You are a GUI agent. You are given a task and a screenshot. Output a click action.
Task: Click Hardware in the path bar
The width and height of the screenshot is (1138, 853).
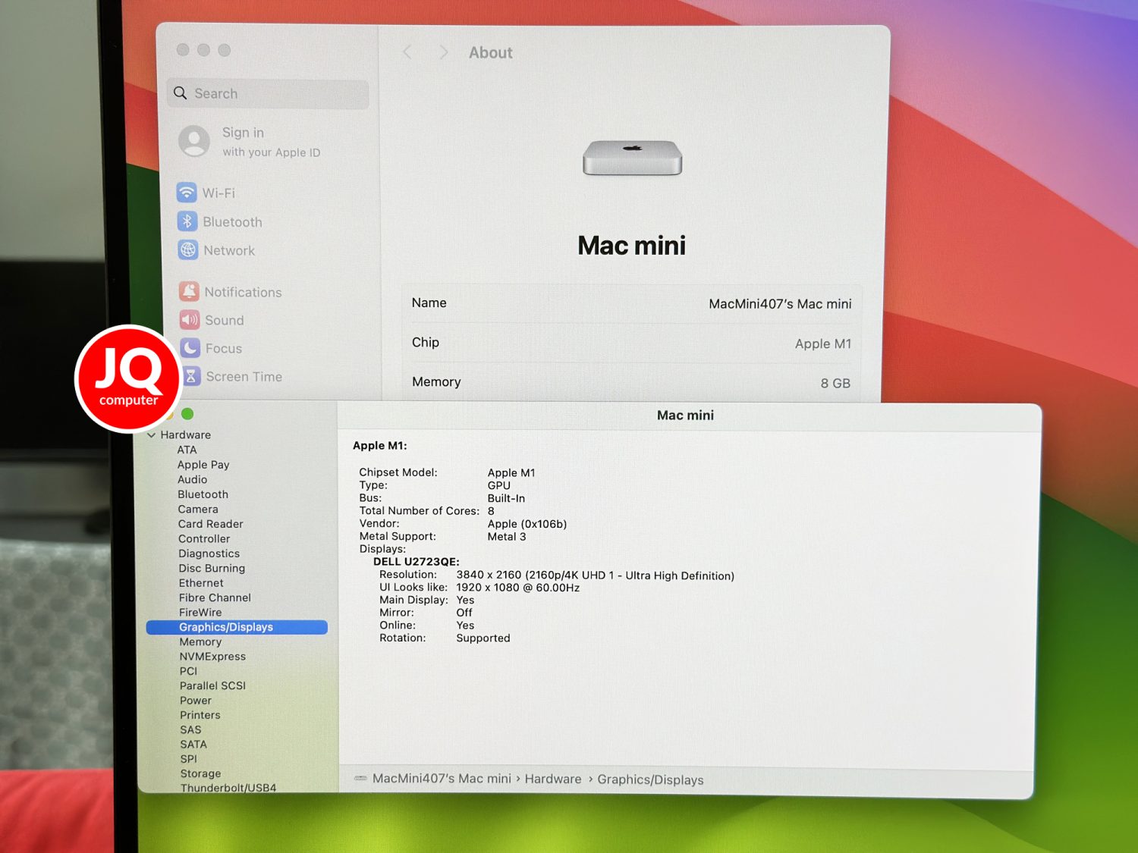[553, 779]
